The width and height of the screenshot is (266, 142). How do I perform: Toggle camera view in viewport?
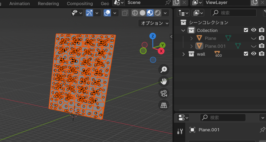pos(164,93)
